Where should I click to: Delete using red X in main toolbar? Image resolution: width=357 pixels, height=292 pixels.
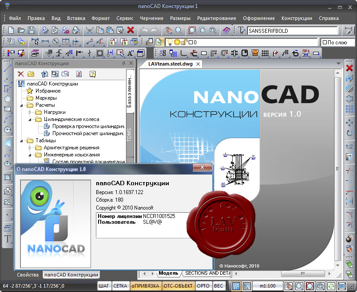tap(131, 30)
